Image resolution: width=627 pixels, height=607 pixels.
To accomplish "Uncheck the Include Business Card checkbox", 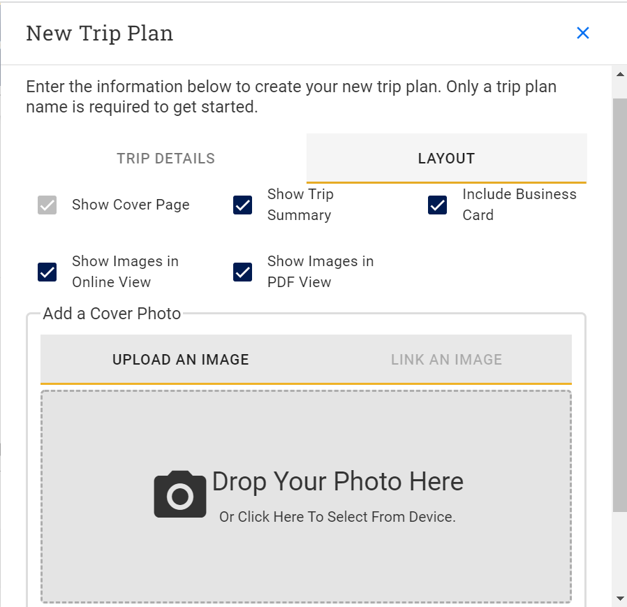I will pyautogui.click(x=438, y=205).
